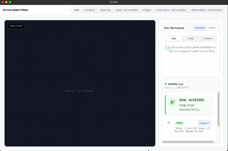This screenshot has width=228, height=151.
Task: Select Observability - Not available tab
Action: click(206, 10)
